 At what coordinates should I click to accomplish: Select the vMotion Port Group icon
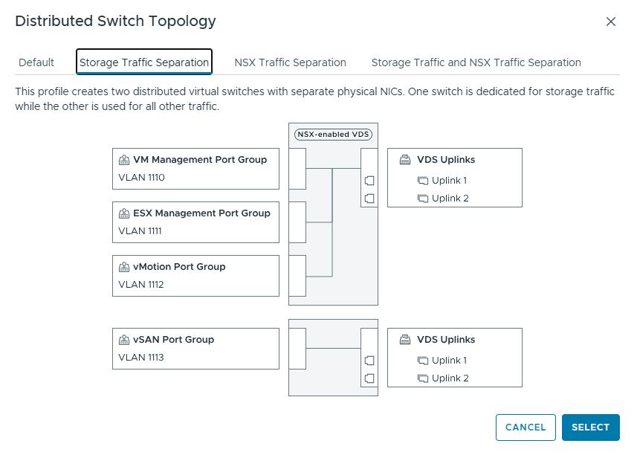click(124, 267)
